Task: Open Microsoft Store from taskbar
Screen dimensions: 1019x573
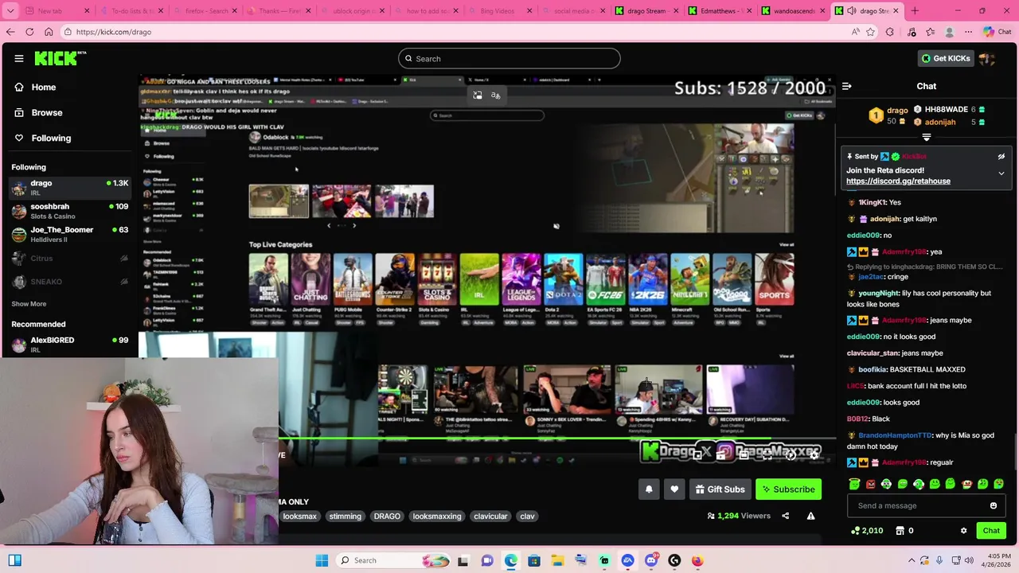Action: (x=534, y=560)
